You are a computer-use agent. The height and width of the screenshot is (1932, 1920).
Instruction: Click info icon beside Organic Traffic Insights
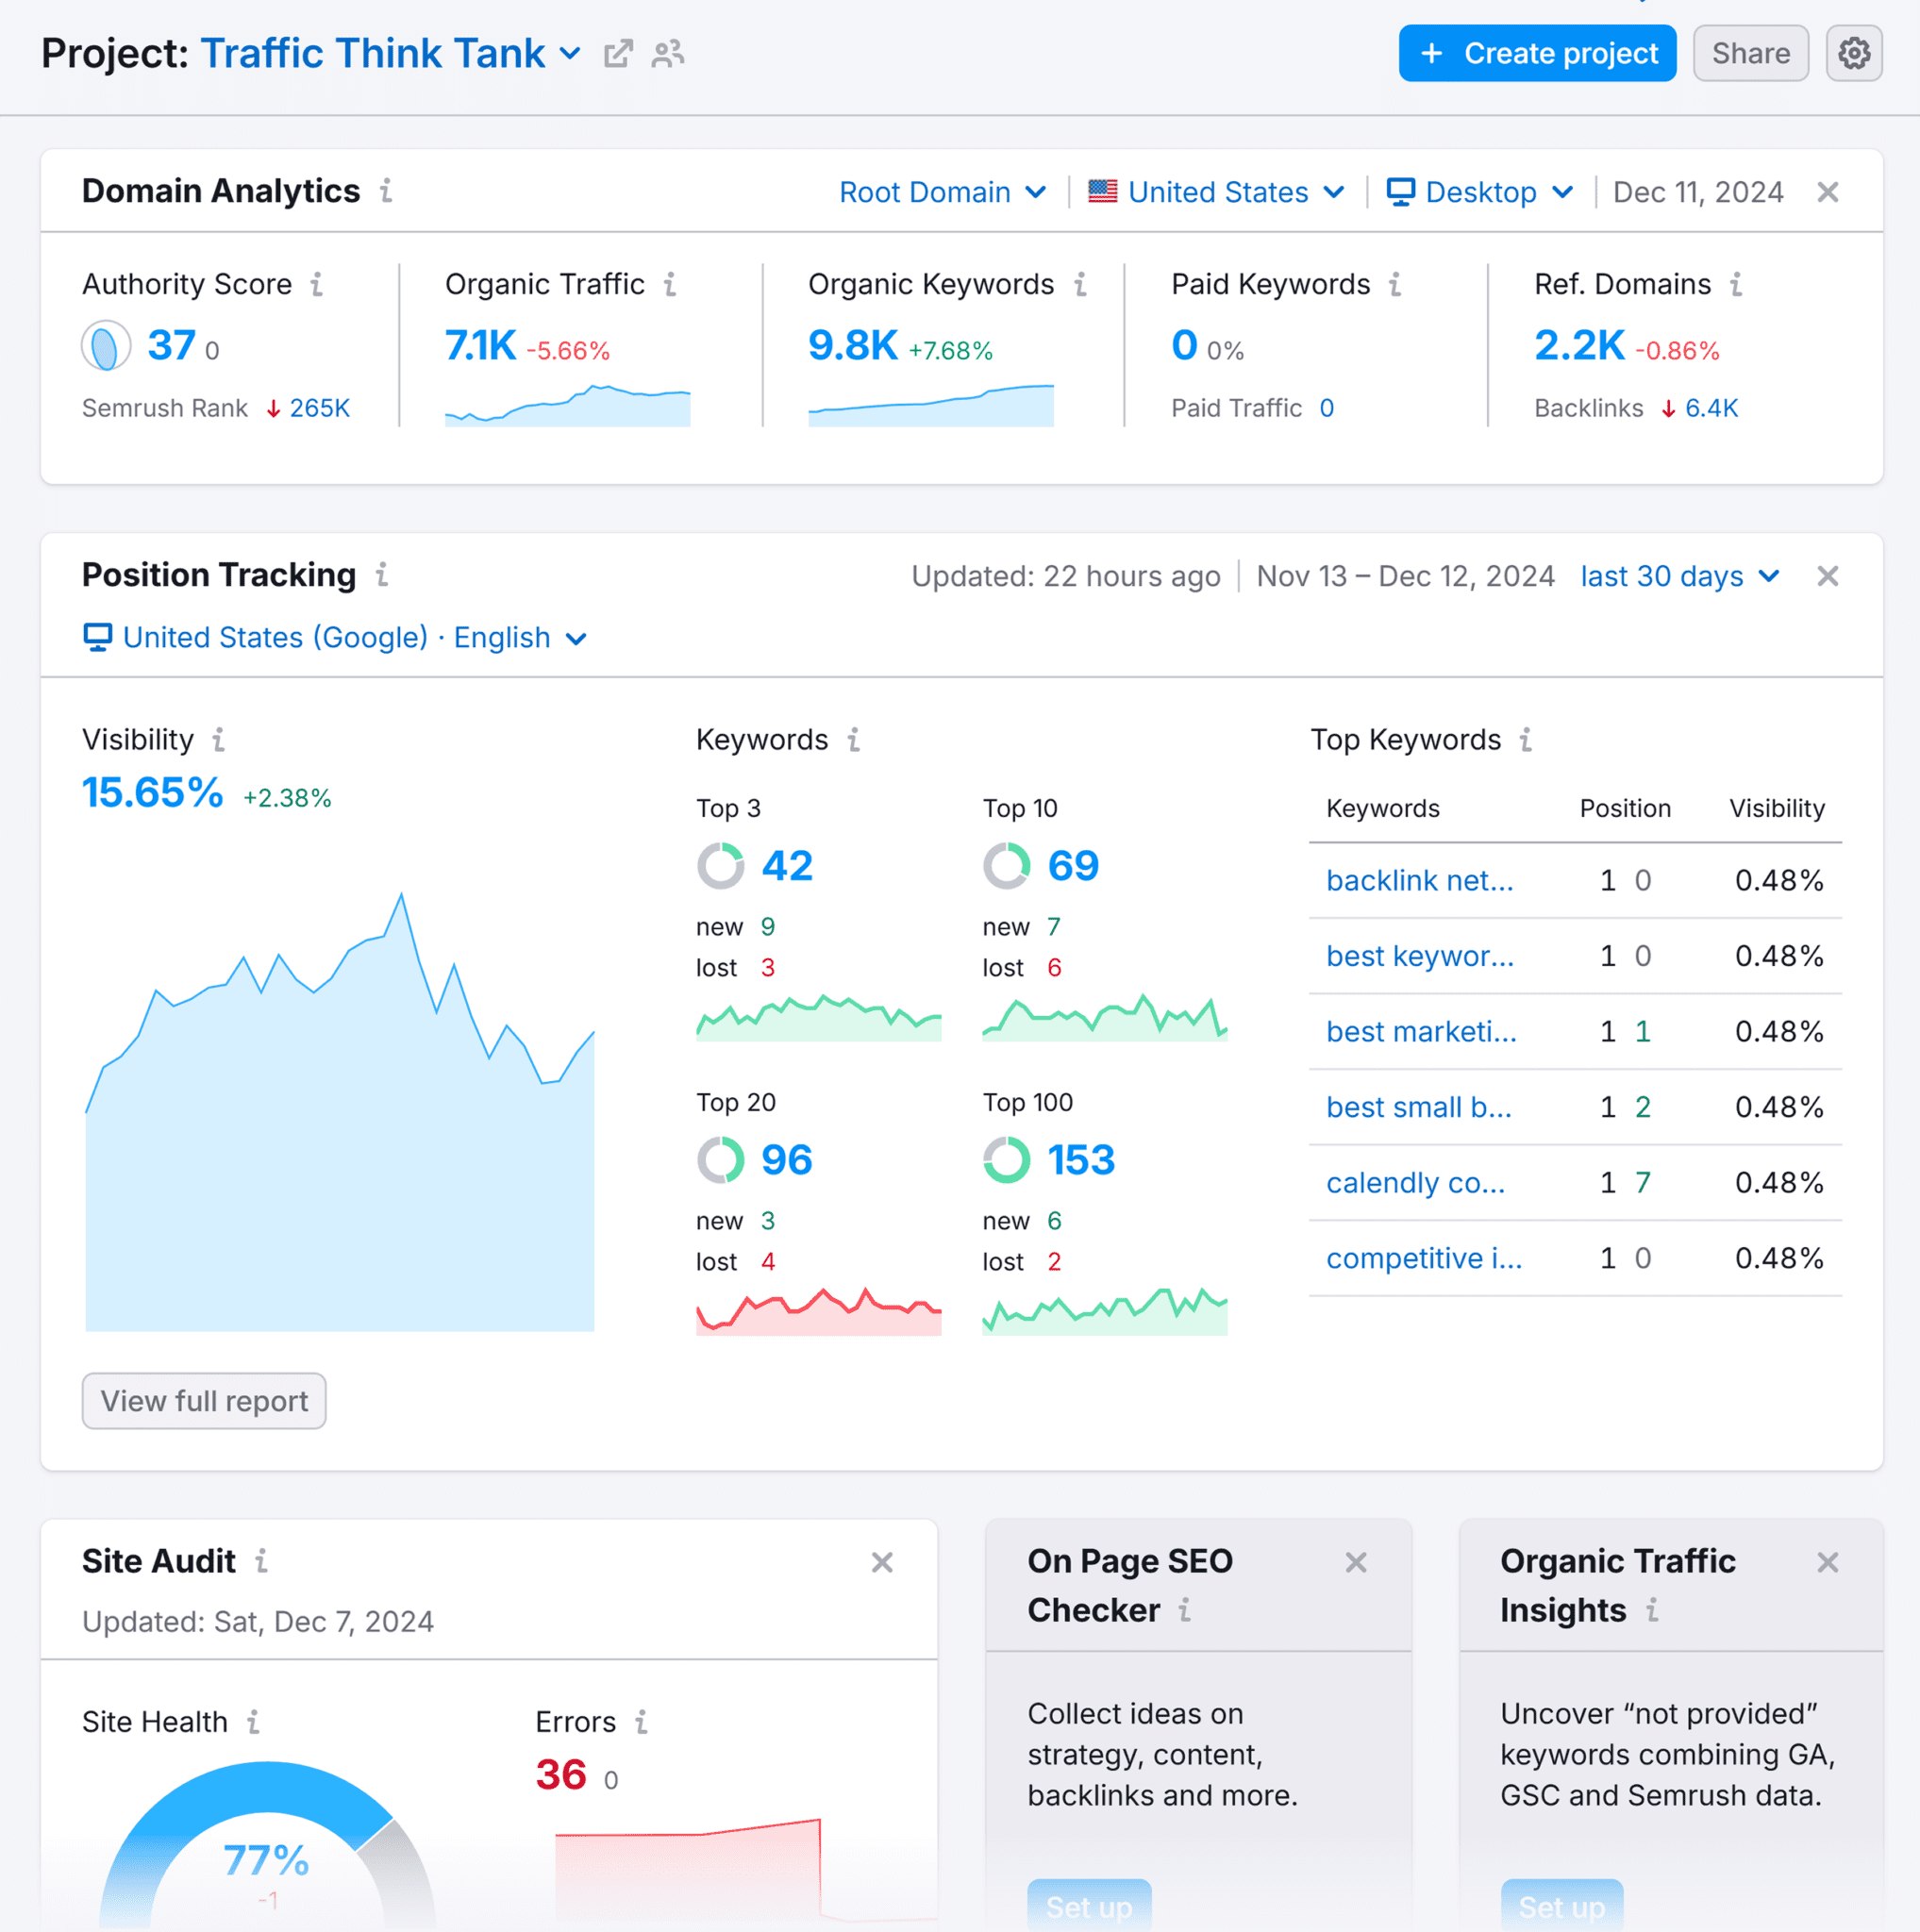[1653, 1609]
